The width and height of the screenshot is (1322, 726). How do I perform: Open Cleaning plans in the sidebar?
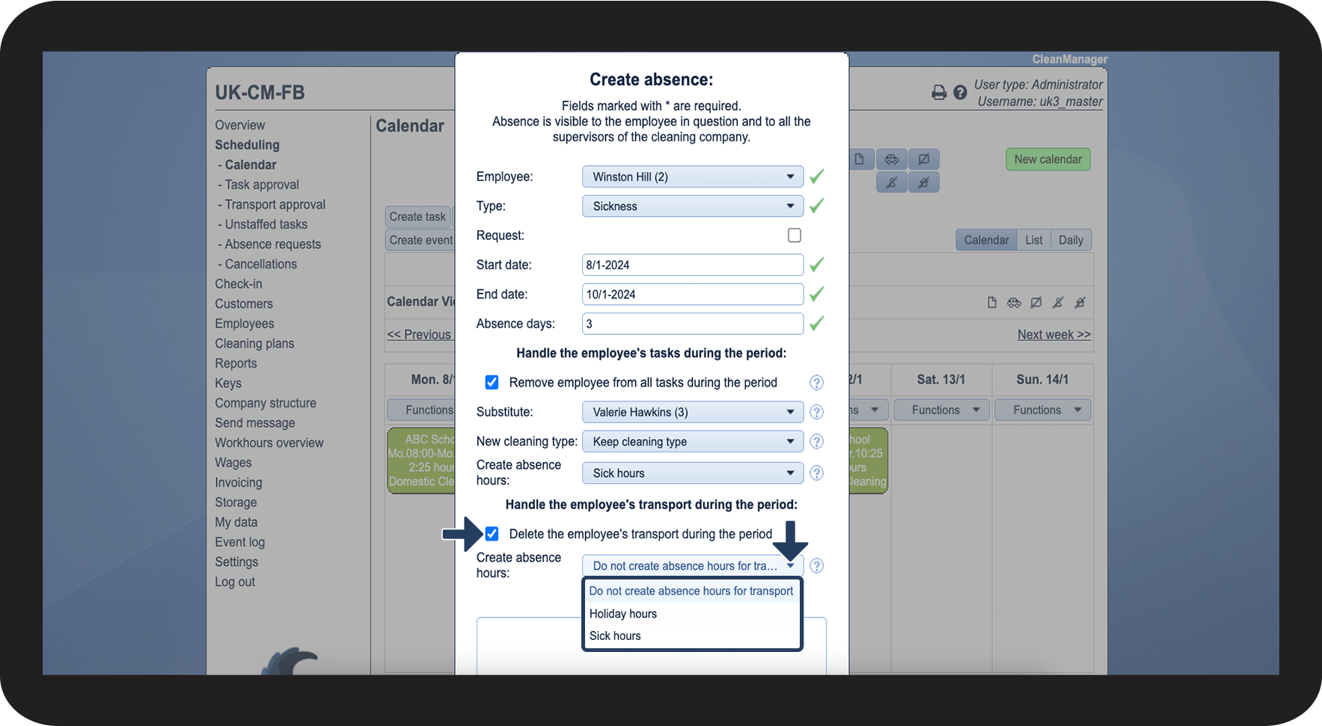[254, 344]
